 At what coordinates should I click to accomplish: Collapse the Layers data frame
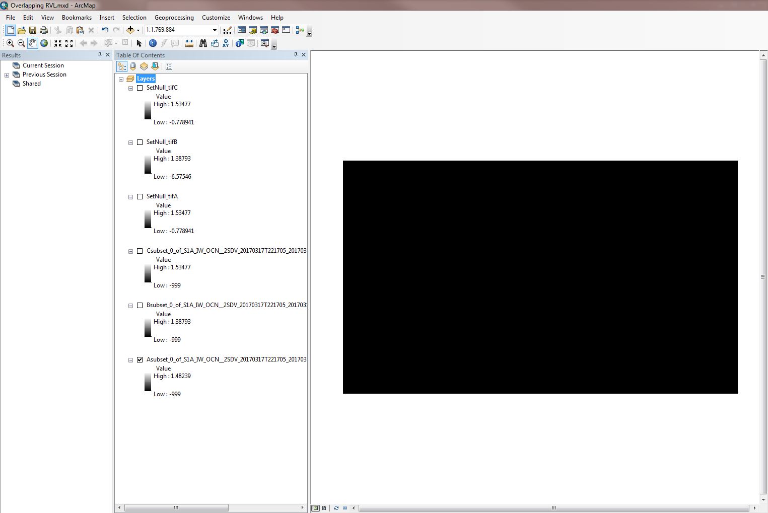pos(121,79)
